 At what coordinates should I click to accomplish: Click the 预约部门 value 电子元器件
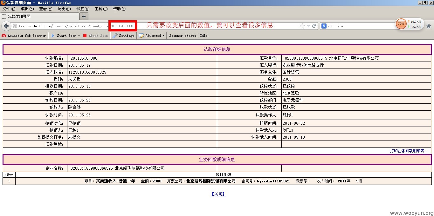pyautogui.click(x=293, y=100)
